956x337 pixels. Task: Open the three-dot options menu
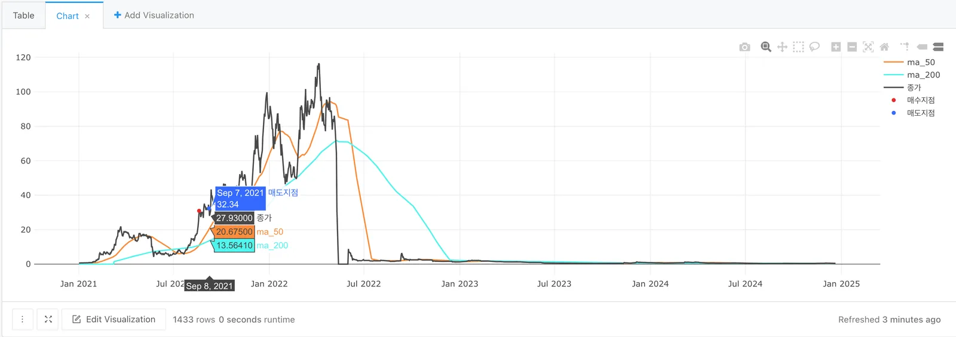[x=22, y=320]
